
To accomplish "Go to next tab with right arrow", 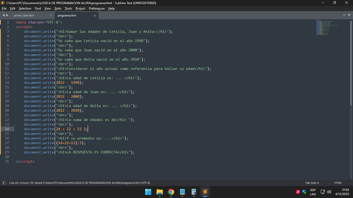I will pos(7,15).
